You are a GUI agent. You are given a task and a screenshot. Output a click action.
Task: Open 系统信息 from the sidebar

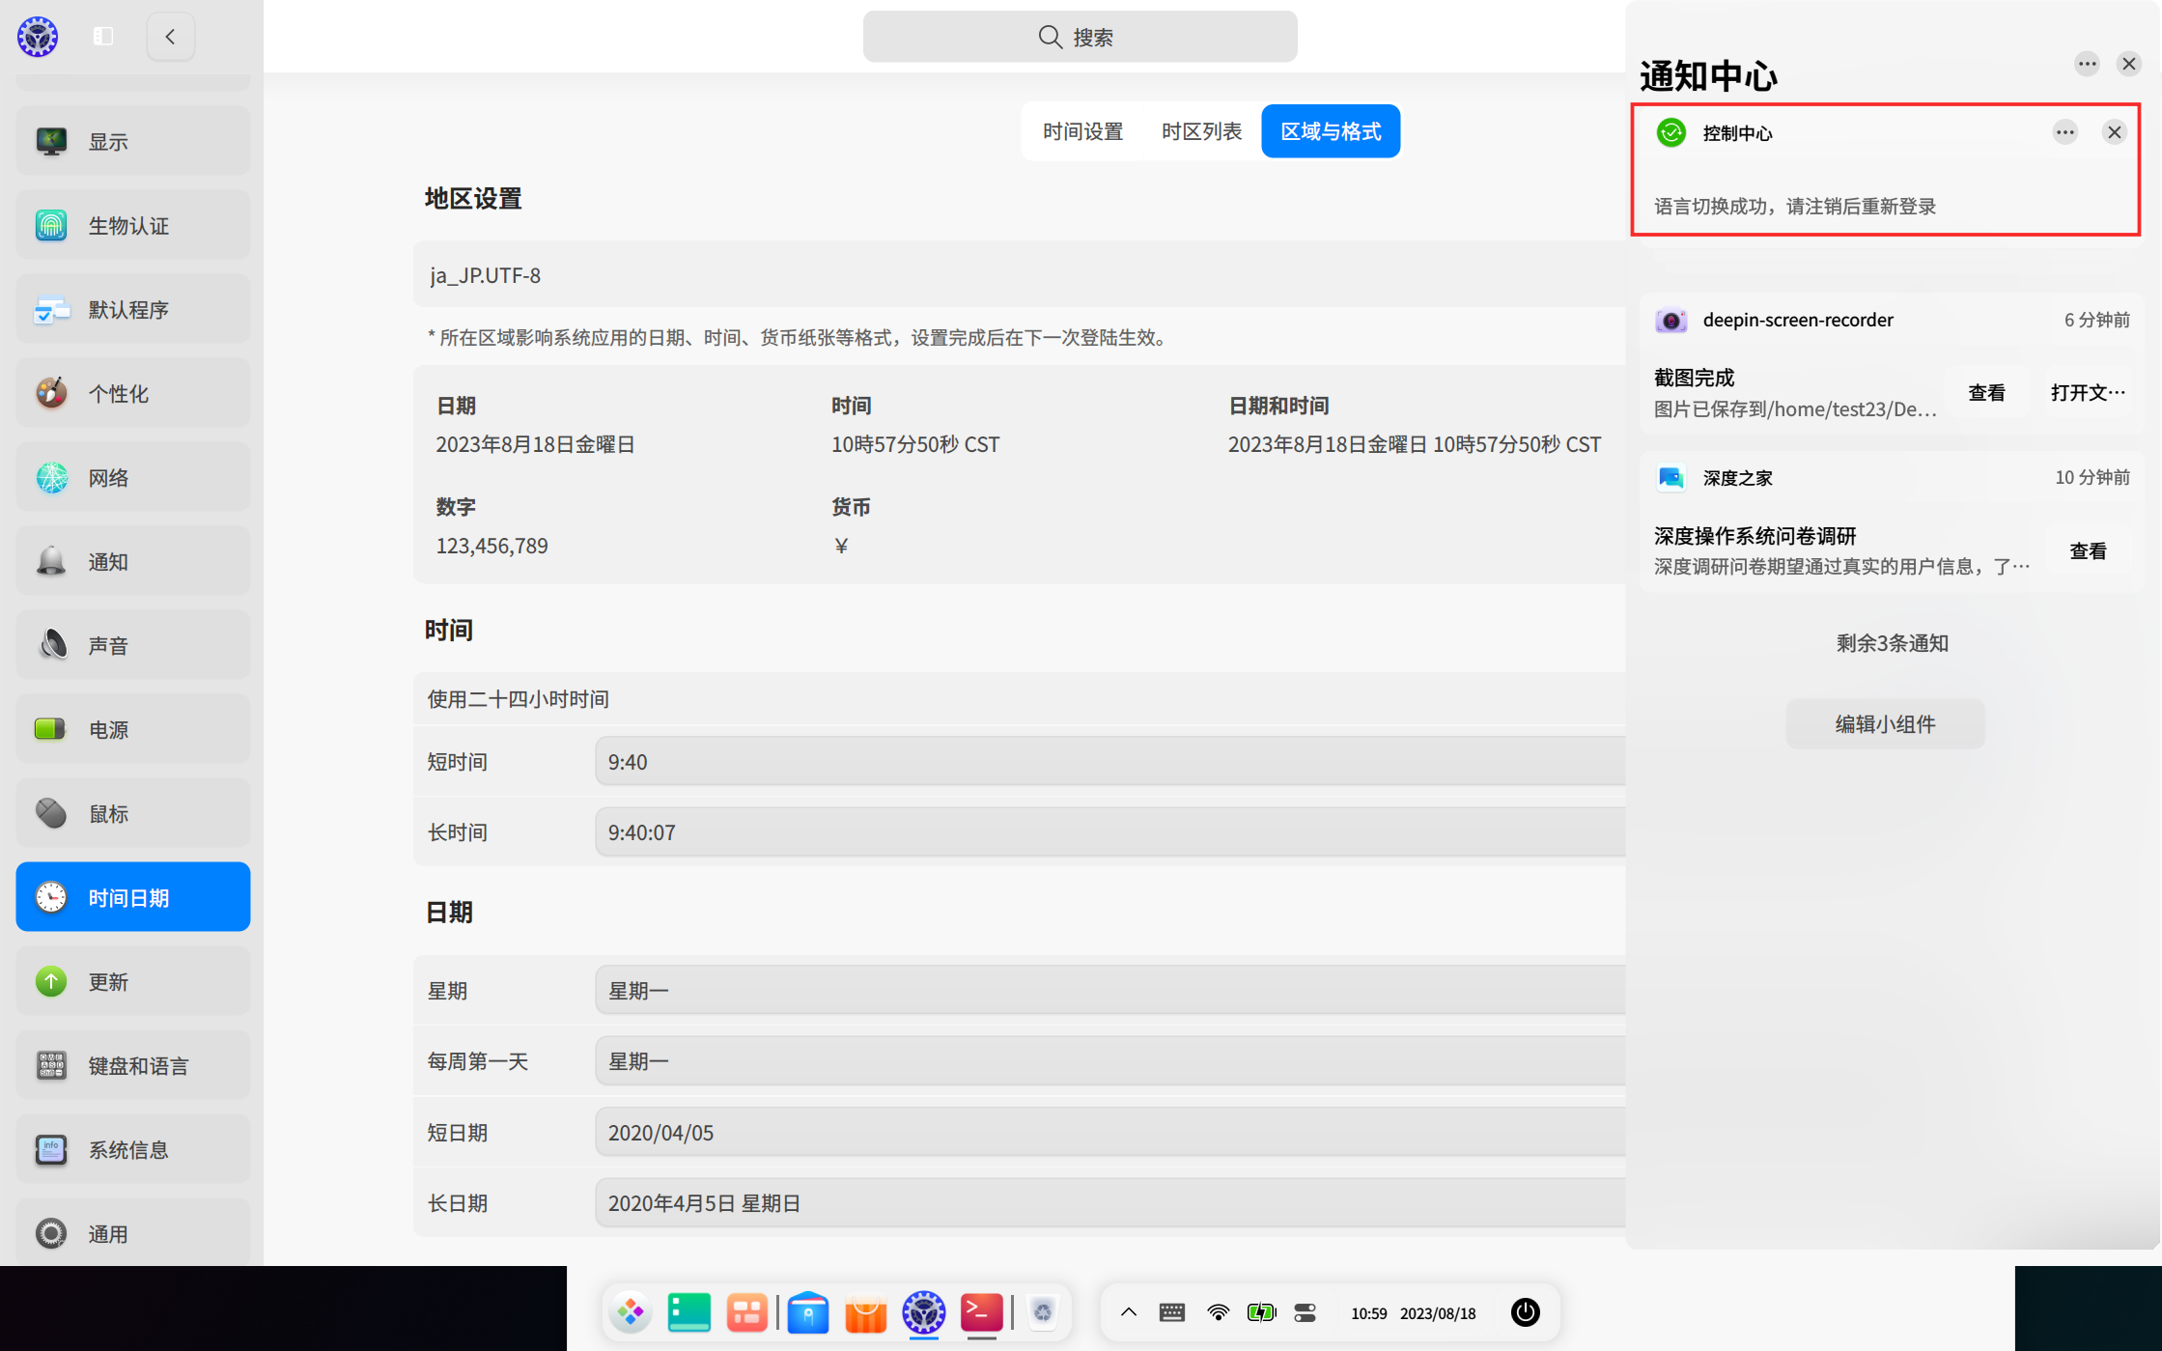coord(132,1149)
